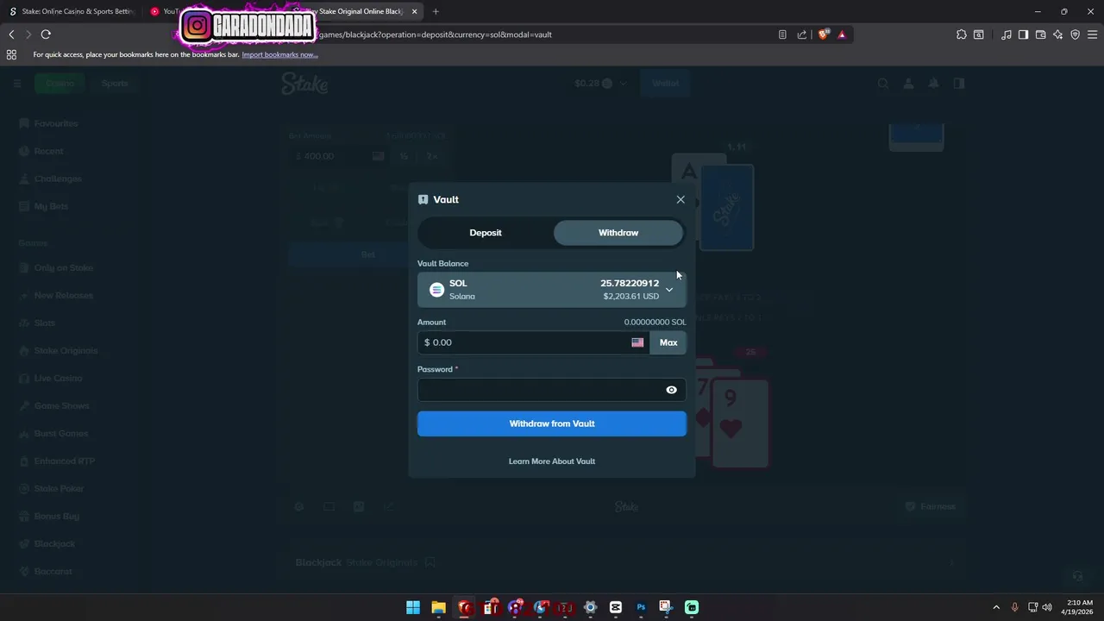This screenshot has height=621, width=1104.
Task: Open Leo AI sparkle icon
Action: (x=1057, y=34)
